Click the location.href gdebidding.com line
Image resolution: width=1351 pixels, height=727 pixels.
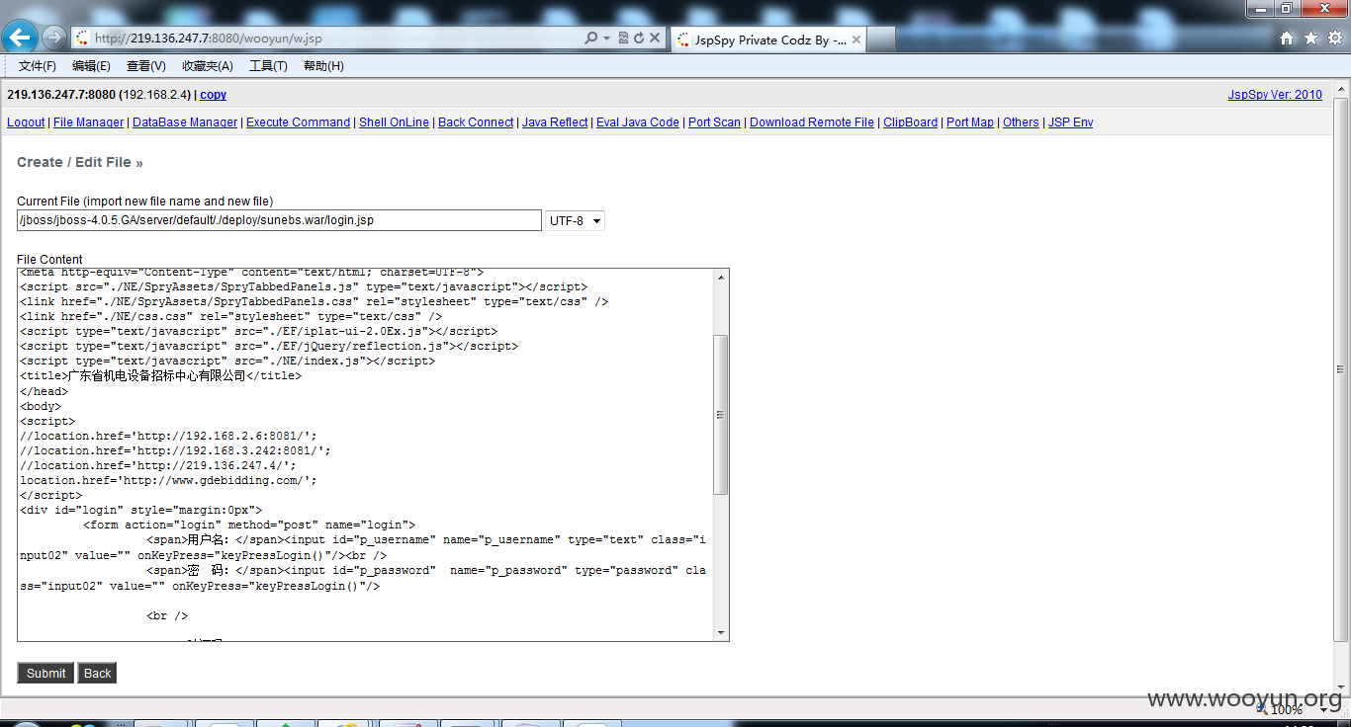point(168,480)
